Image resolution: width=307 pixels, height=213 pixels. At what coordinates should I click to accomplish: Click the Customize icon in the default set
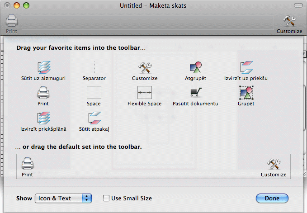[x=274, y=164]
